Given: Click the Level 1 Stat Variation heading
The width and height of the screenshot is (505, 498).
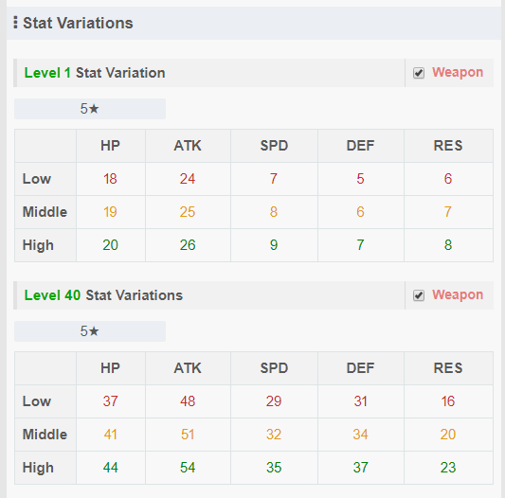Looking at the screenshot, I should point(95,73).
